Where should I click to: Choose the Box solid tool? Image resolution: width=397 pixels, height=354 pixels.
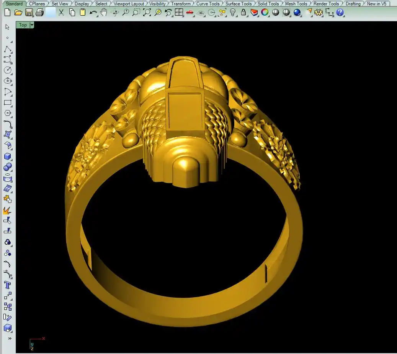[8, 156]
